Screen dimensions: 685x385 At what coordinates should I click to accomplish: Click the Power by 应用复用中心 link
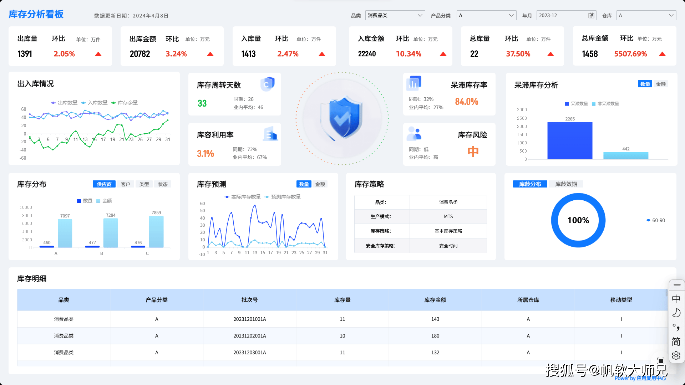(640, 379)
